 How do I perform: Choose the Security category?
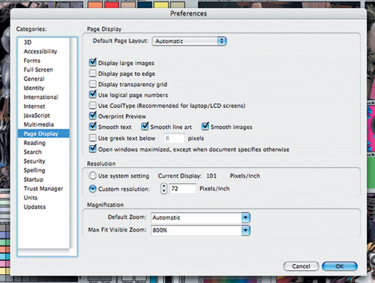[35, 161]
